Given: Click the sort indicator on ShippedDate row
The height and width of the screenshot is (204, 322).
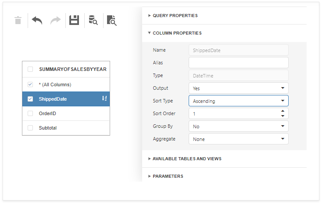Looking at the screenshot, I should pyautogui.click(x=104, y=98).
